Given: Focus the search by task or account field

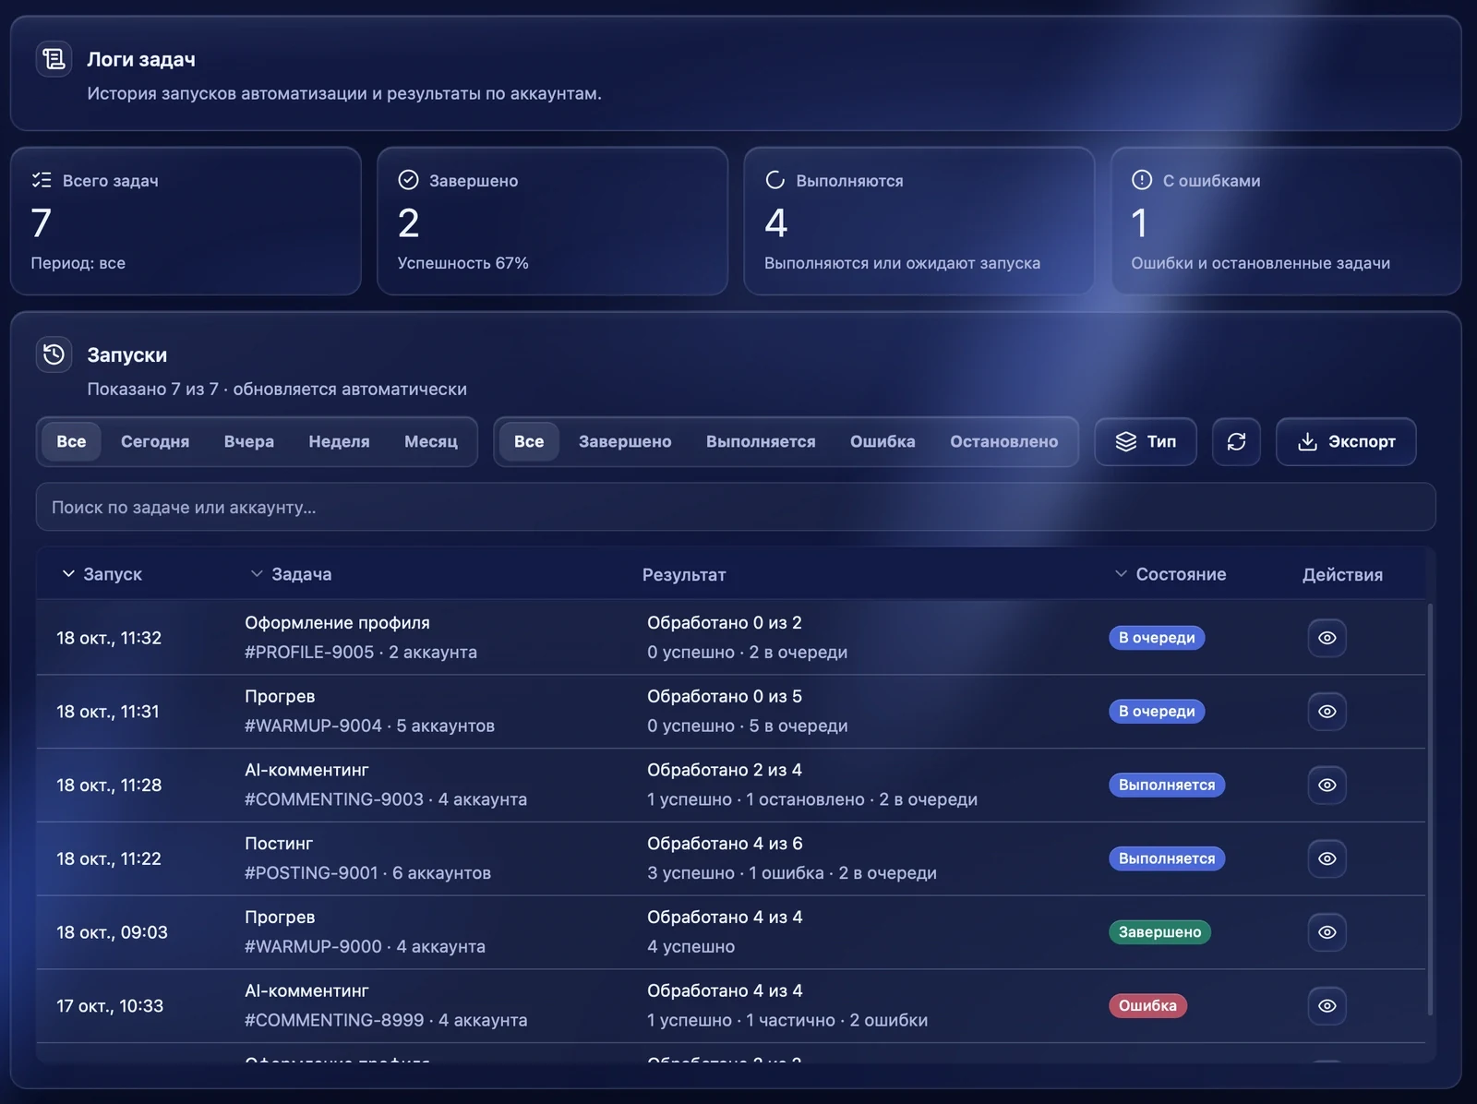Looking at the screenshot, I should pyautogui.click(x=736, y=507).
